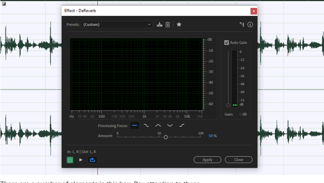Close the DeReverb dialog with red X

(x=254, y=11)
